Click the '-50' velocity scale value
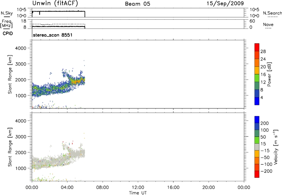 click(265, 157)
